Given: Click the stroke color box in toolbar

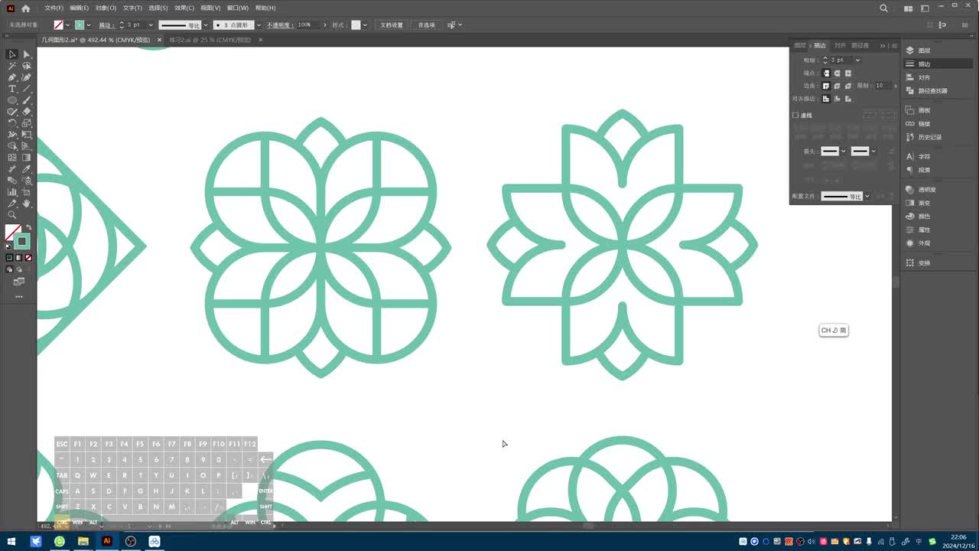Looking at the screenshot, I should pos(22,242).
